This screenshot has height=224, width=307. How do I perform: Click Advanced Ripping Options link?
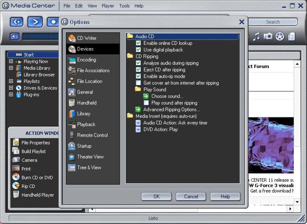point(171,109)
